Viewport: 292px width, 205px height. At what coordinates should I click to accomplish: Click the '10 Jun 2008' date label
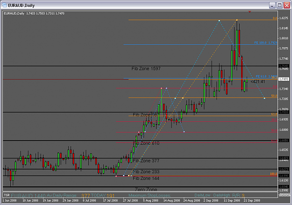(x=30, y=201)
